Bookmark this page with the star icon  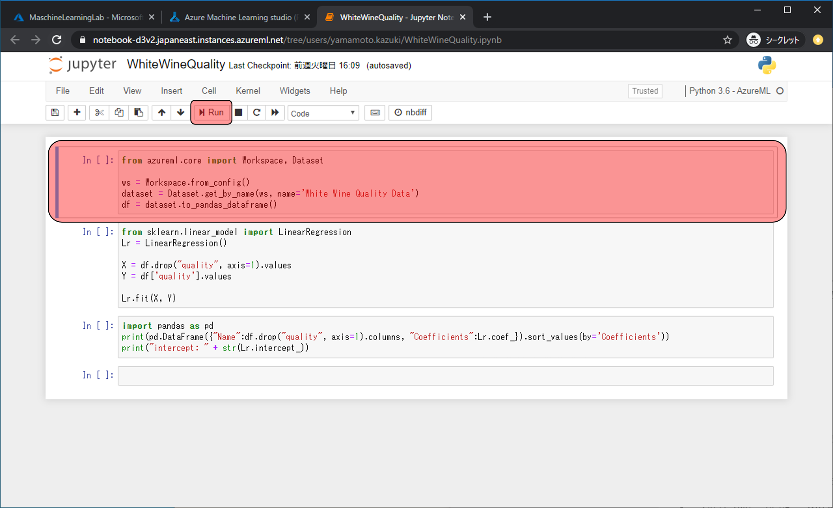click(x=727, y=40)
